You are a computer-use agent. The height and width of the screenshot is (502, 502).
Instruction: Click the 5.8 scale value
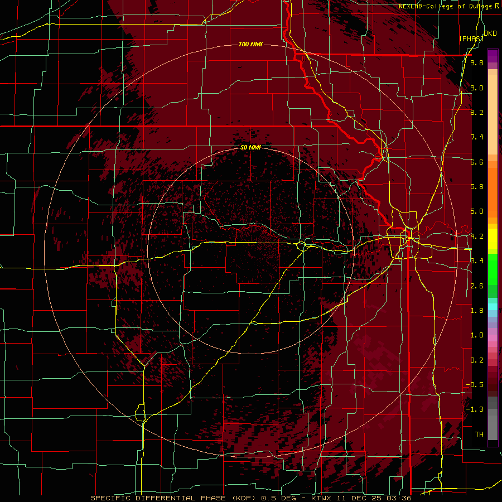point(477,187)
